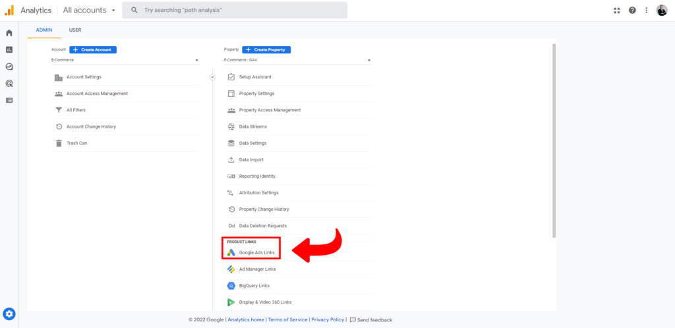675x328 pixels.
Task: Open Home from the left sidebar
Action: pyautogui.click(x=9, y=32)
